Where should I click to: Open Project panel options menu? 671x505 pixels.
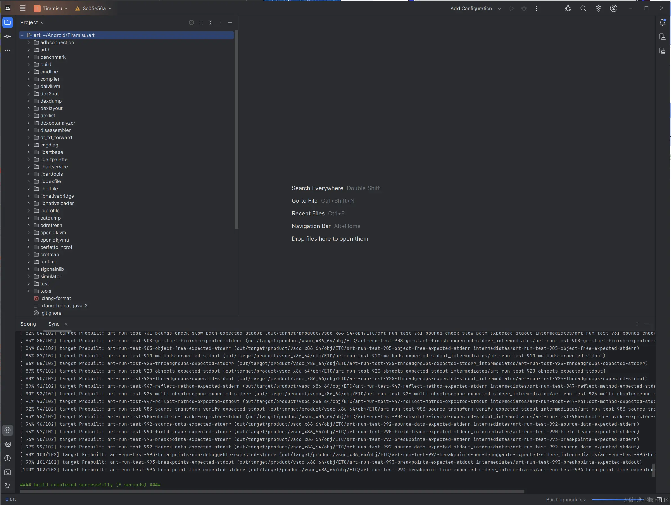click(x=220, y=22)
